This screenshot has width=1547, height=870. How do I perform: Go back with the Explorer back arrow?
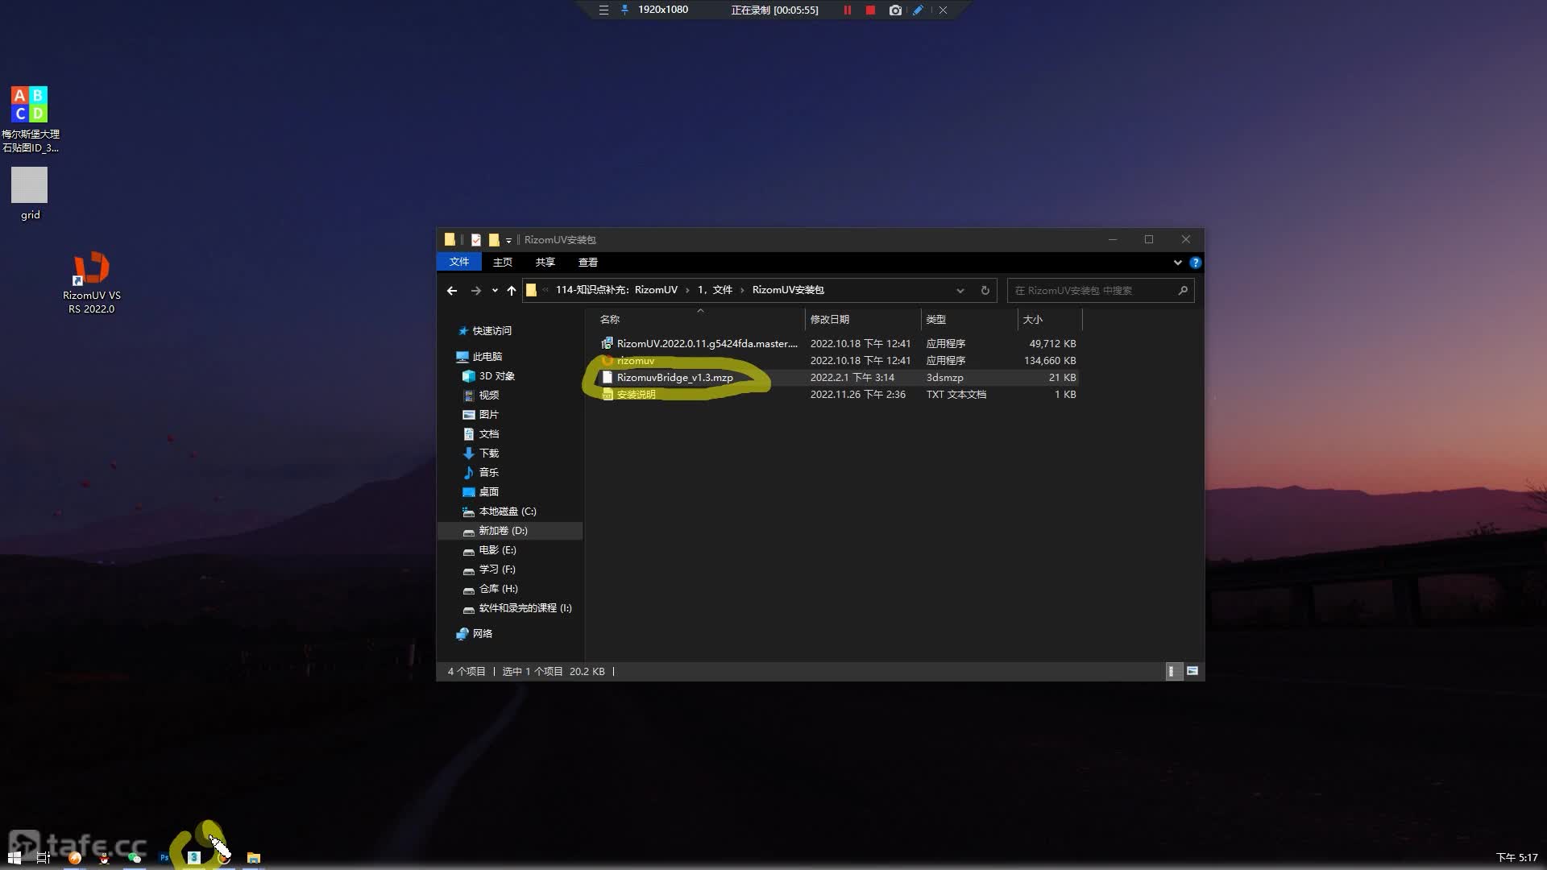(452, 290)
